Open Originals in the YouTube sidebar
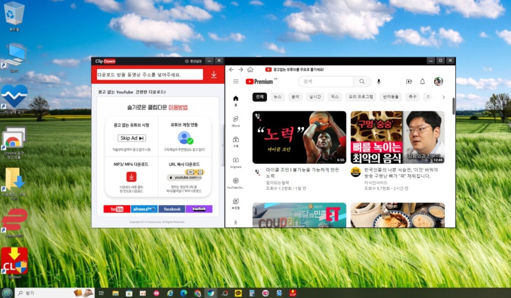Viewport: 511px width, 298px height. point(236,162)
